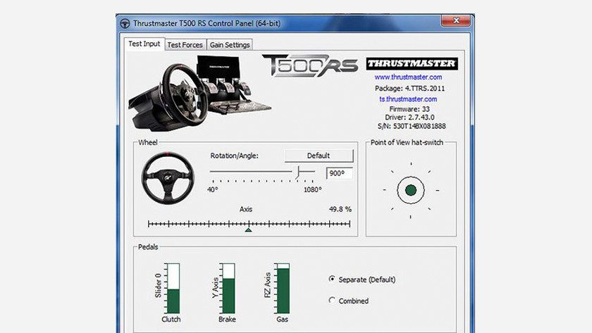Click the steering wheel title bar icon
This screenshot has height=333, width=592.
pyautogui.click(x=125, y=23)
